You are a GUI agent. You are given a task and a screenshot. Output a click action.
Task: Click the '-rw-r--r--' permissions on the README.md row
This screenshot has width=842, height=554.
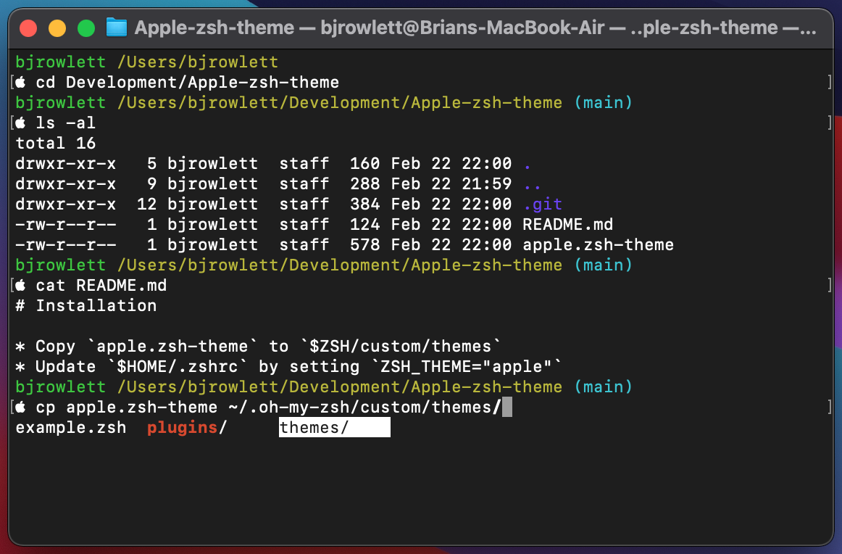[65, 225]
